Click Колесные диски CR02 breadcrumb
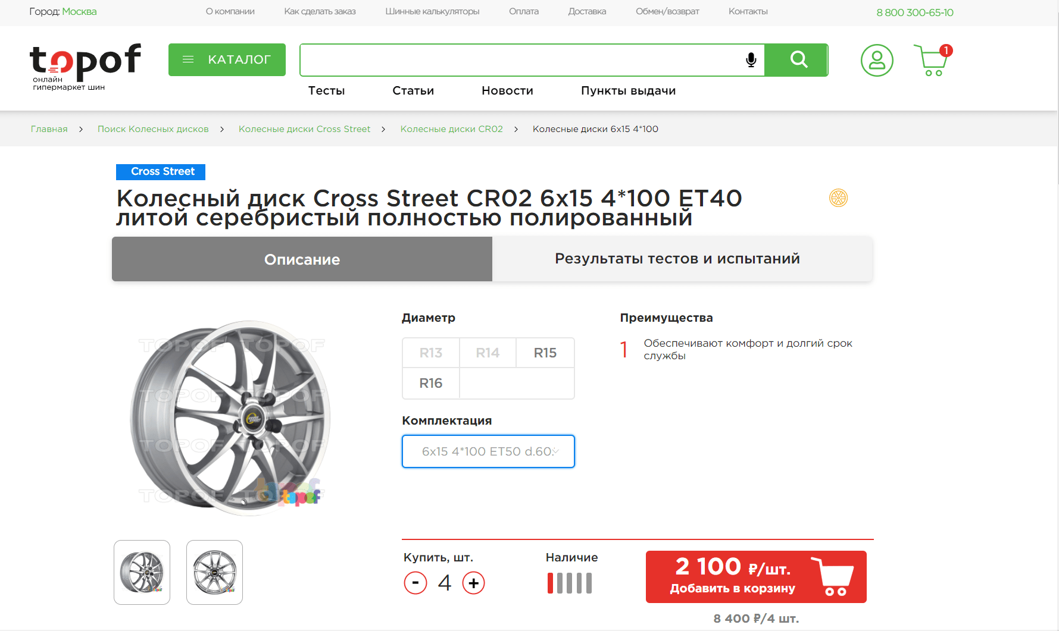Image resolution: width=1059 pixels, height=631 pixels. (451, 129)
